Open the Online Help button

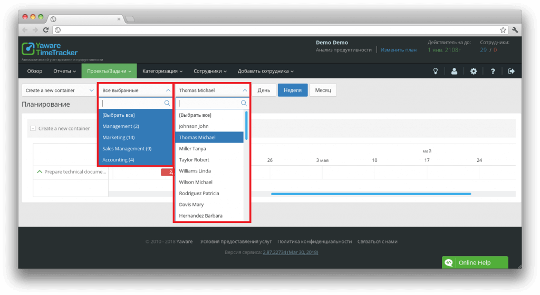click(x=475, y=263)
